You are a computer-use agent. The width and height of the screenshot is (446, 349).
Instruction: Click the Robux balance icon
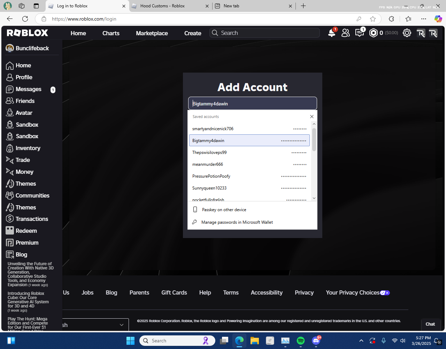[374, 33]
